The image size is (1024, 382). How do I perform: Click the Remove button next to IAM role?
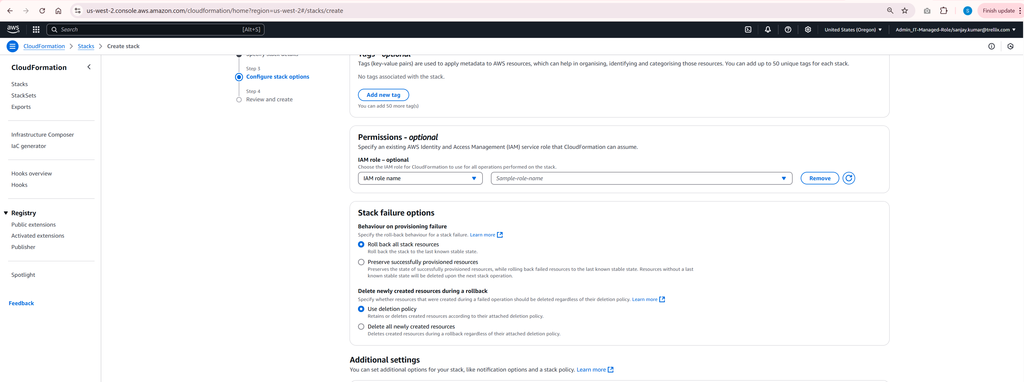(819, 178)
